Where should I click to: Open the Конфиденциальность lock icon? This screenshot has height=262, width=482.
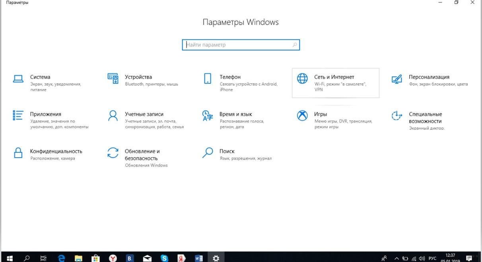point(18,153)
